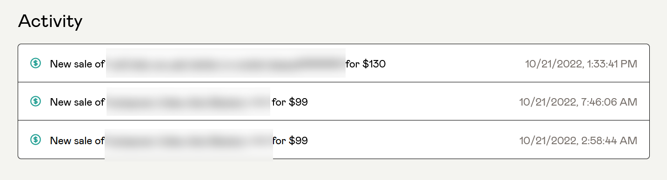This screenshot has height=180, width=667.
Task: Click the "for $130" price text
Action: (366, 64)
